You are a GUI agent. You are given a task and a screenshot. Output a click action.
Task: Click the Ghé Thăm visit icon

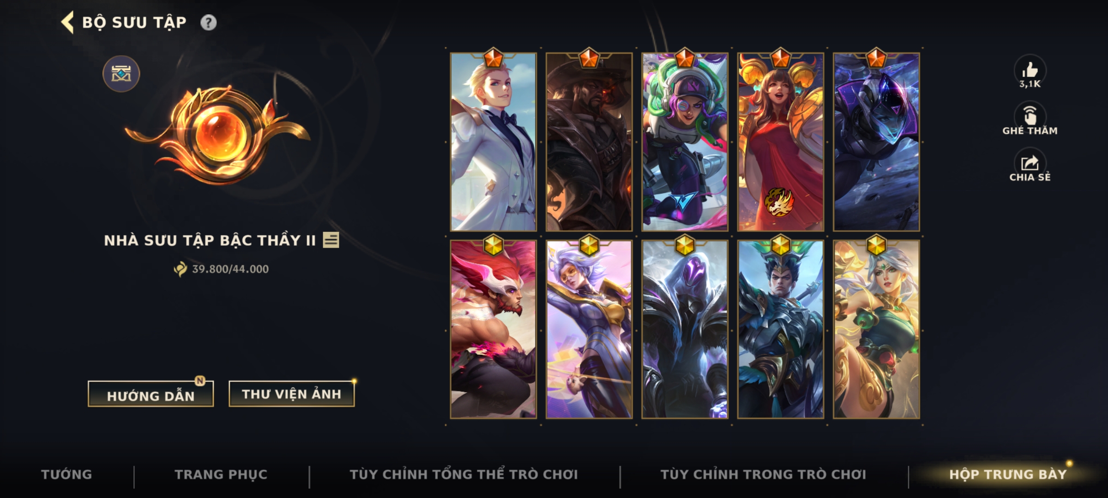click(x=1030, y=115)
